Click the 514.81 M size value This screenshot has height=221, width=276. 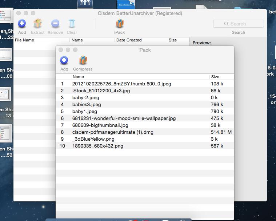pos(221,132)
